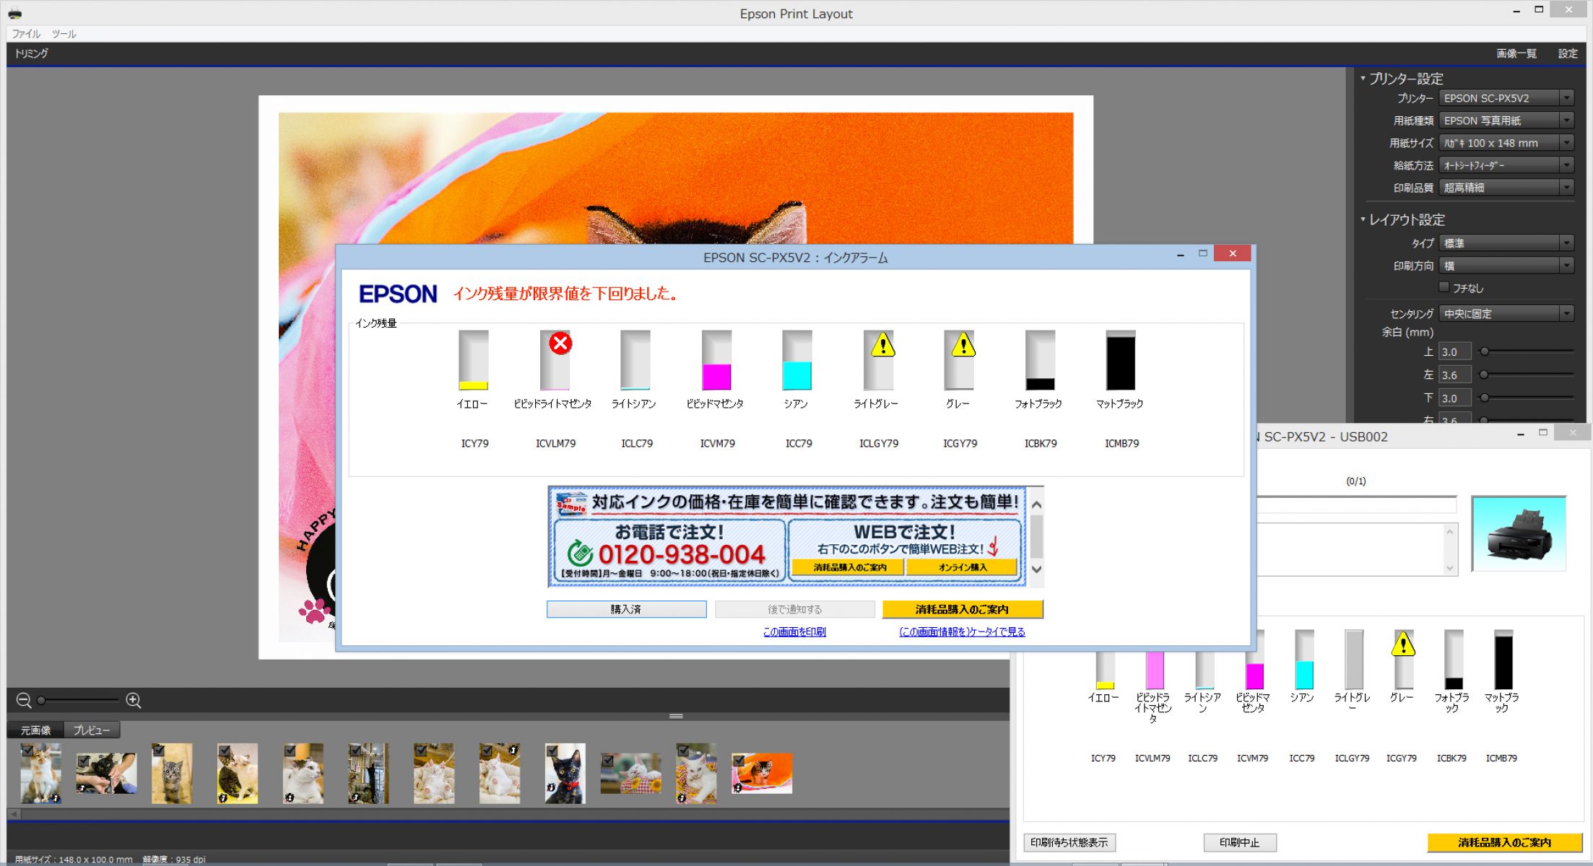This screenshot has height=866, width=1593.
Task: Click the Vivid Magenta (ビビッドマゼンタ) cartridge in alarm dialog
Action: tap(716, 360)
